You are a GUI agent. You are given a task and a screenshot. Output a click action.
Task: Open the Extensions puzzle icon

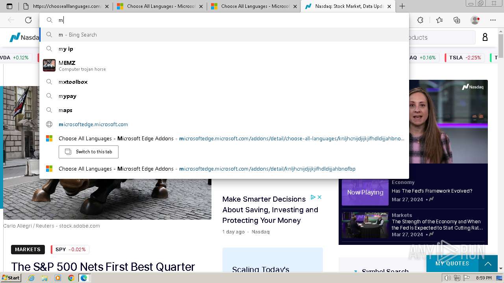pyautogui.click(x=420, y=20)
